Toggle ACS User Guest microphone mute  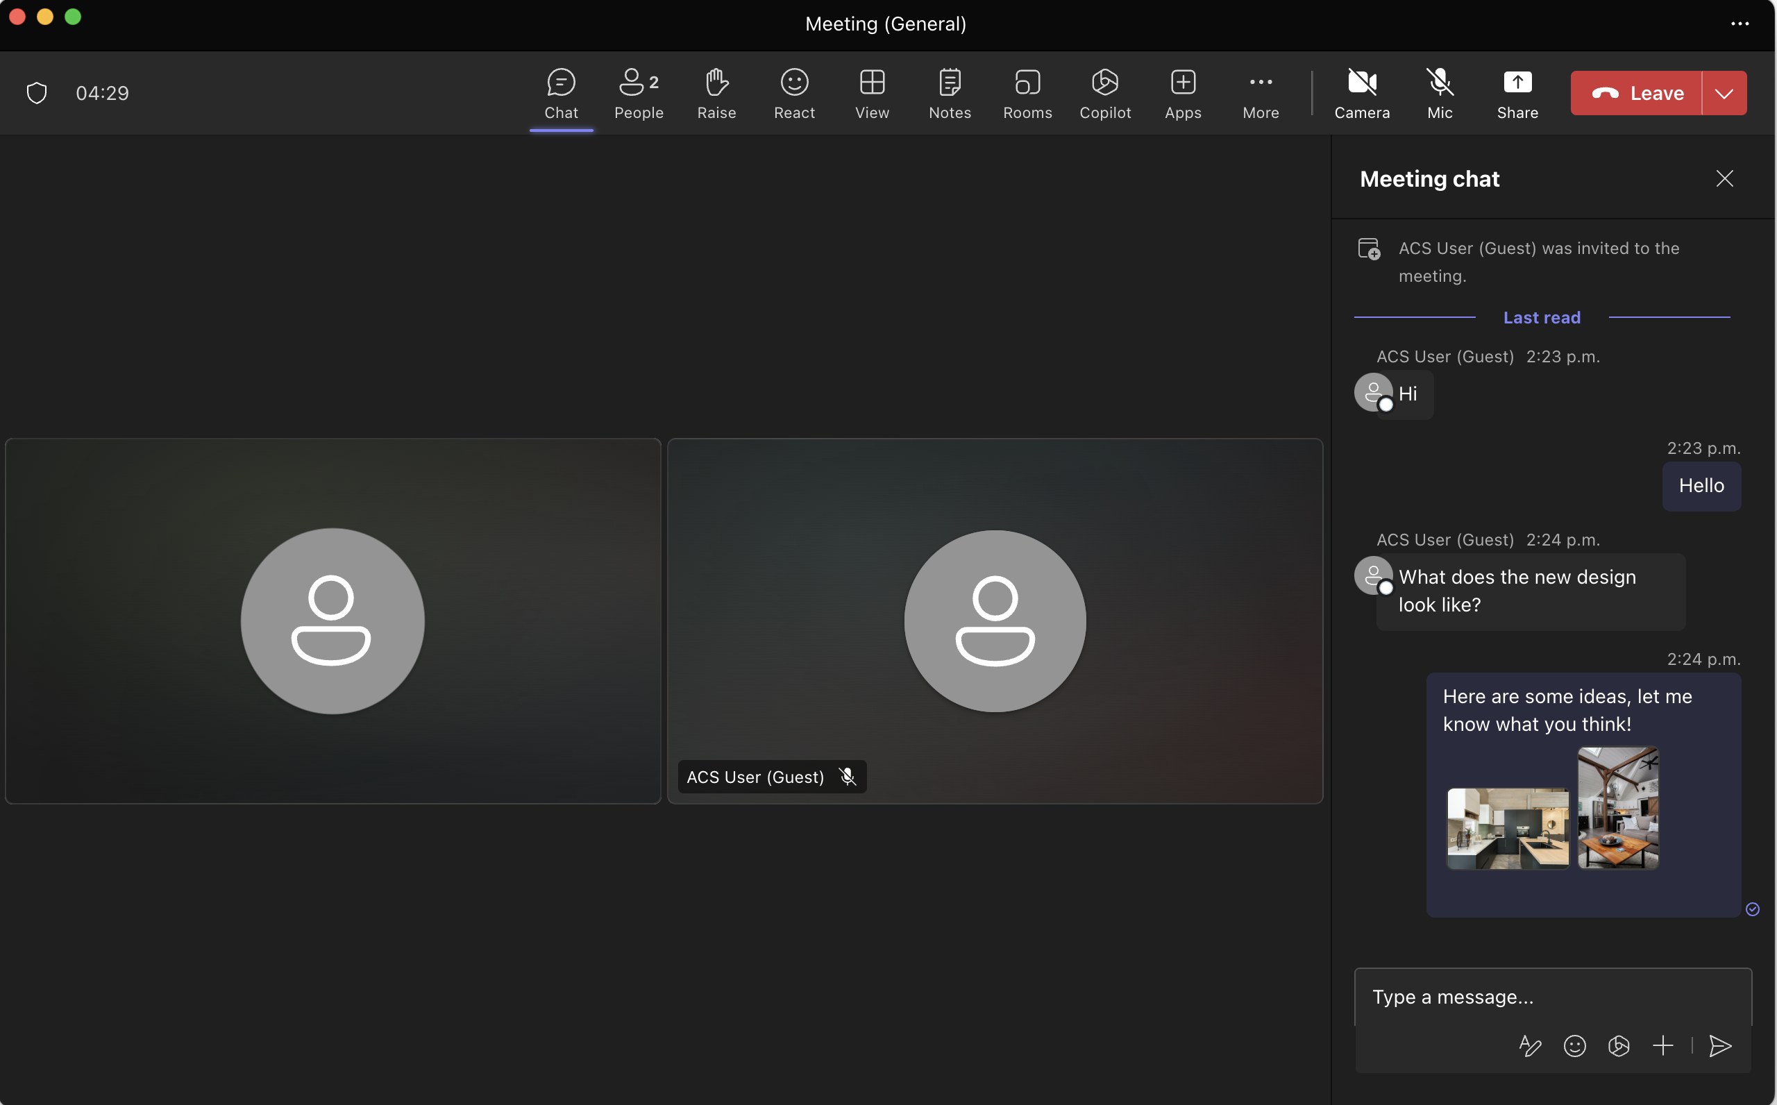coord(846,777)
